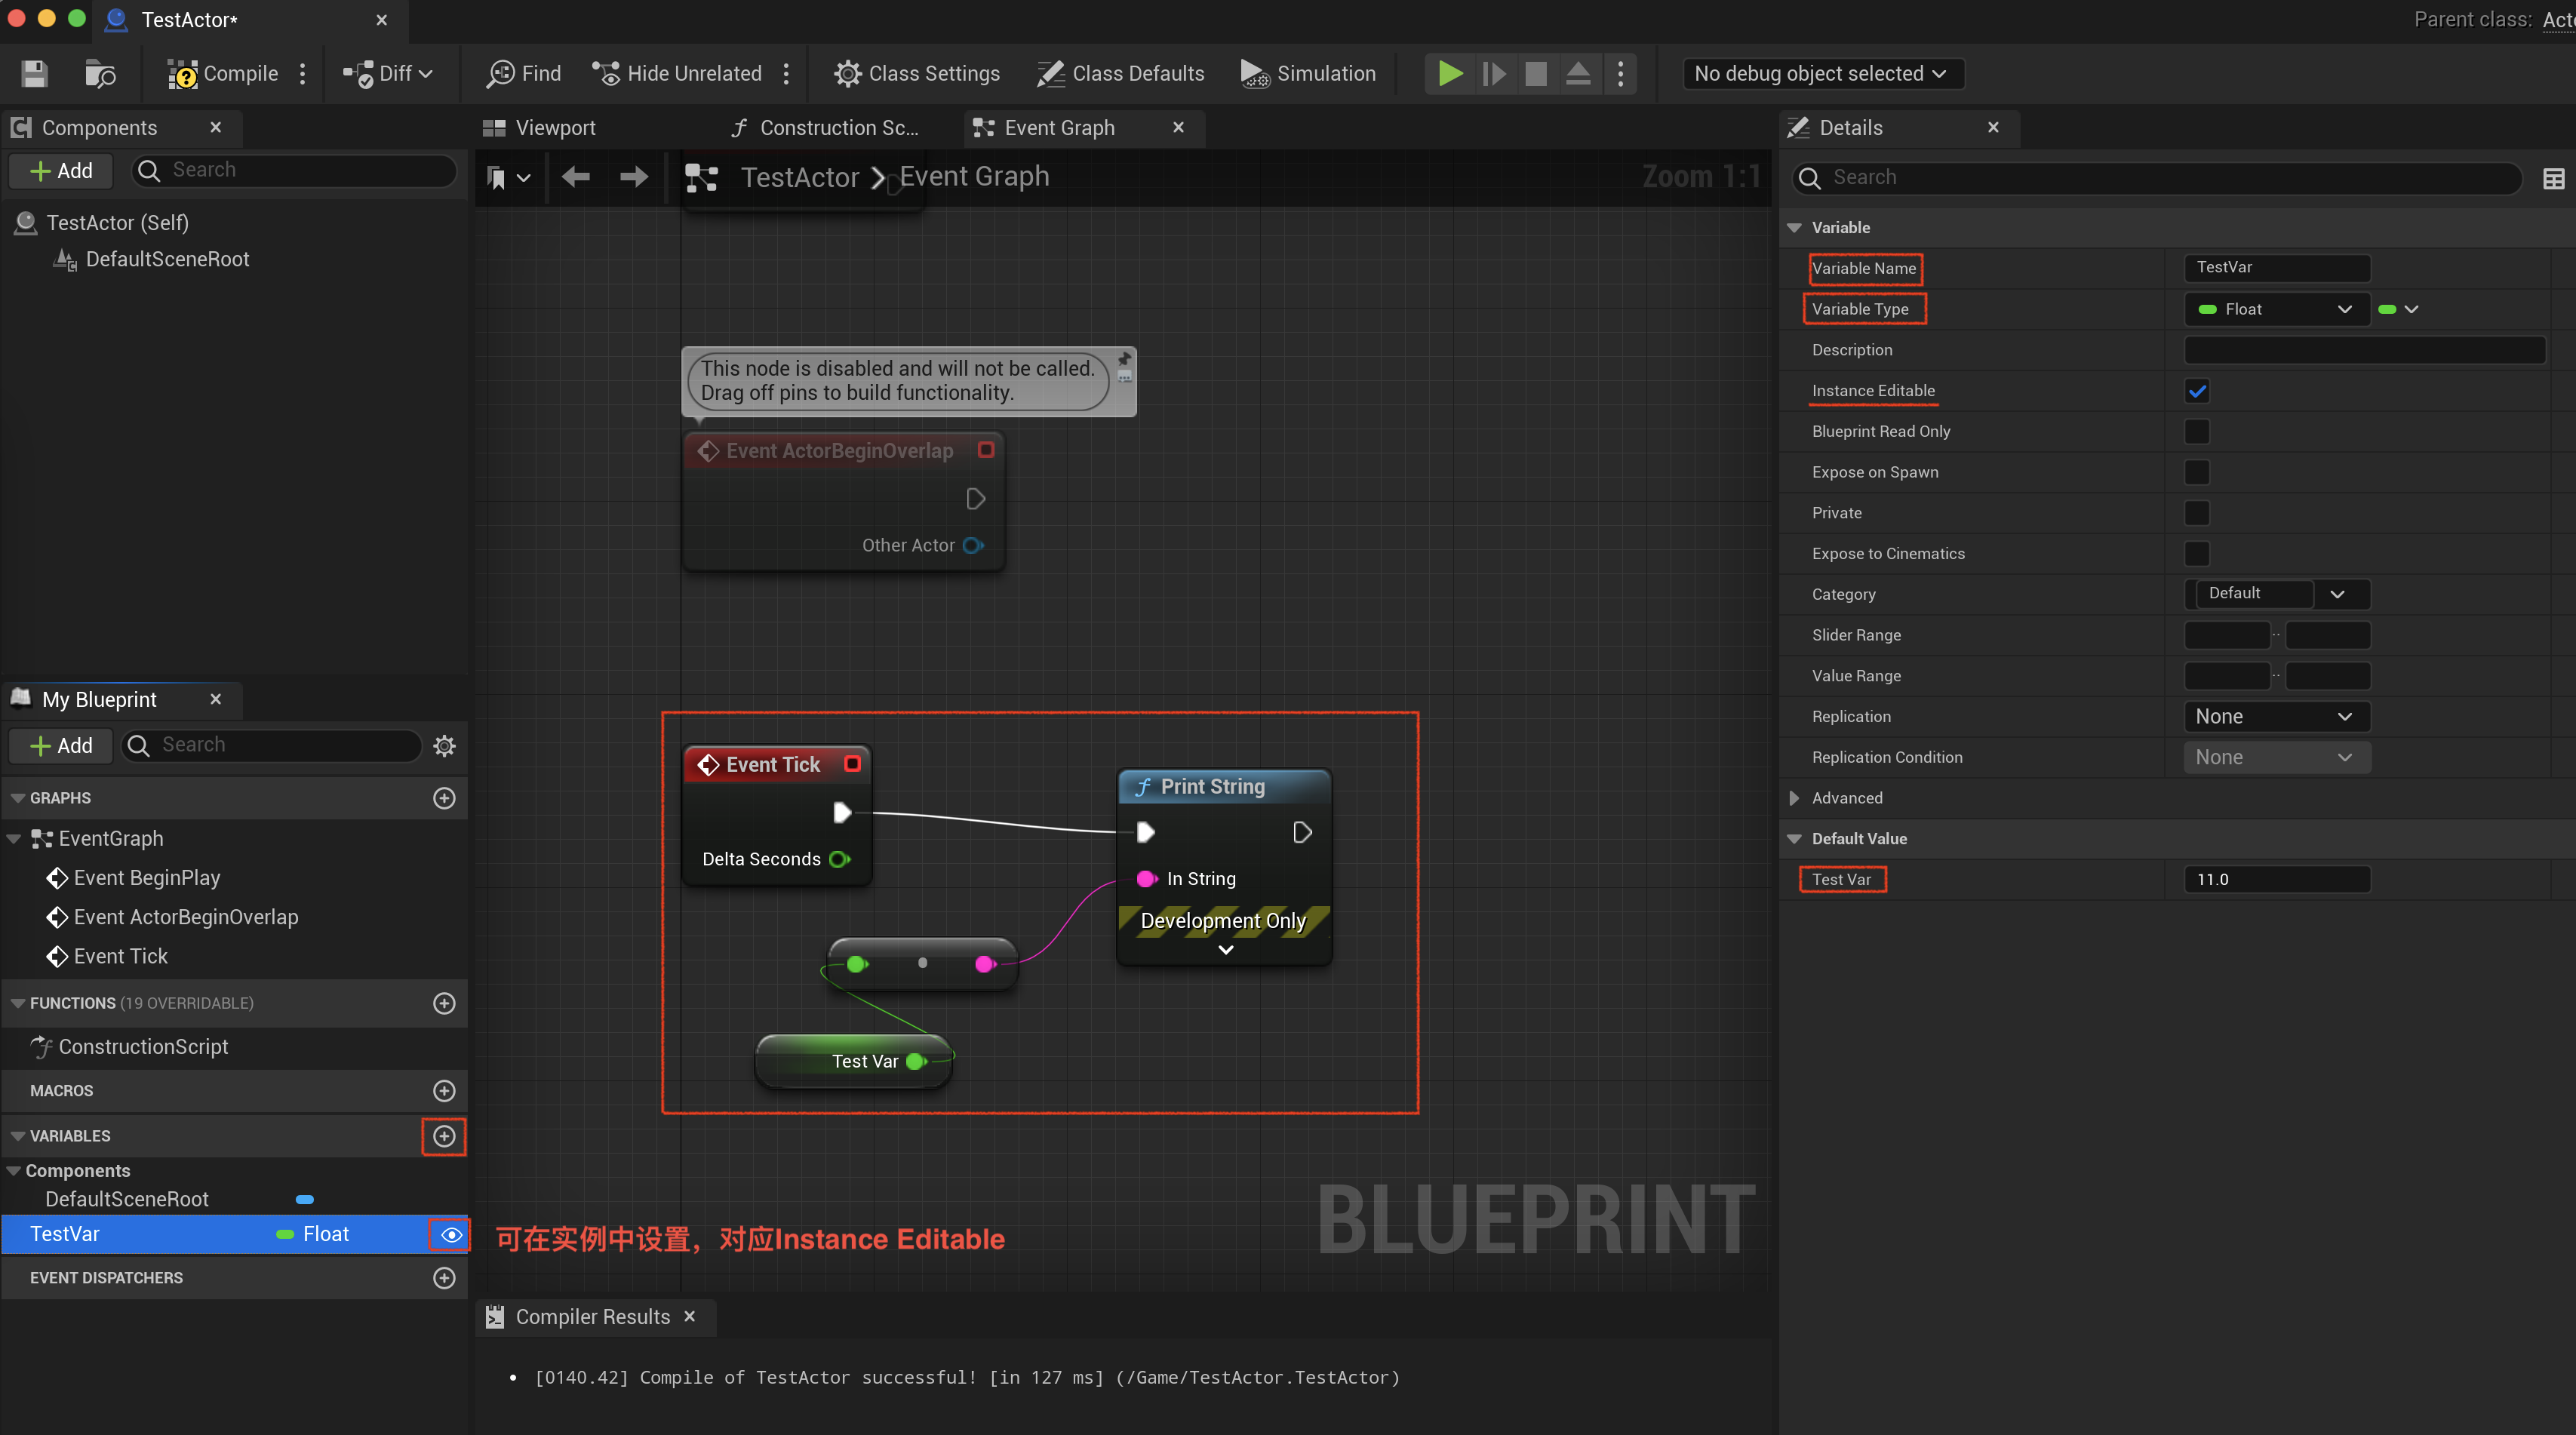Enable the Private checkbox

tap(2197, 513)
